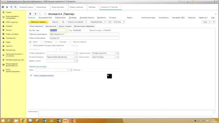This screenshot has height=123, width=219.
Task: Open favorites star in top toolbar
Action: tap(7, 7)
